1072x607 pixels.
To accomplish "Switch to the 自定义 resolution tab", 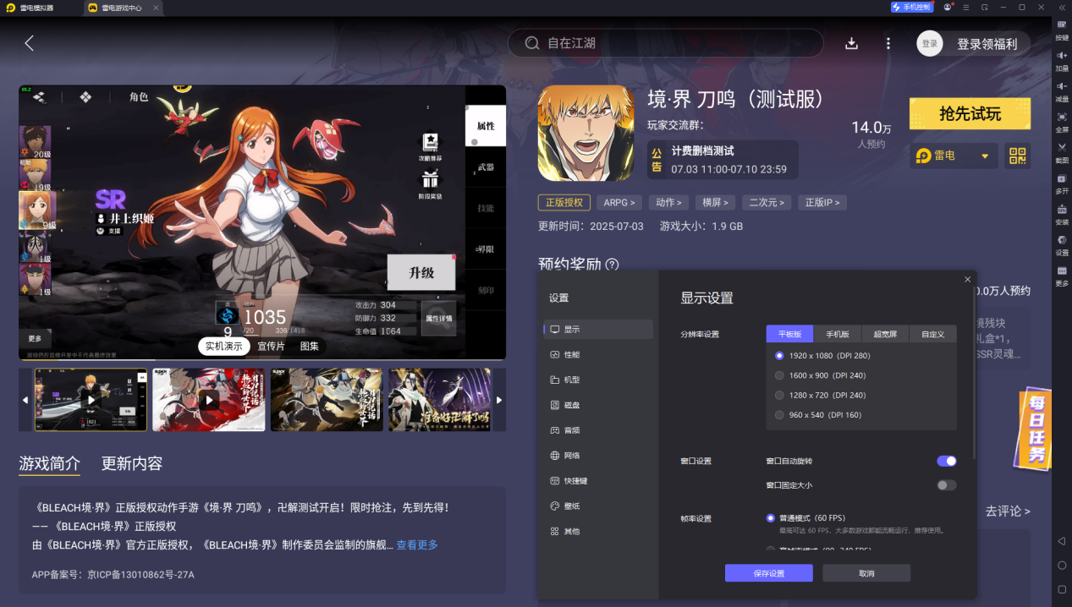I will 932,334.
